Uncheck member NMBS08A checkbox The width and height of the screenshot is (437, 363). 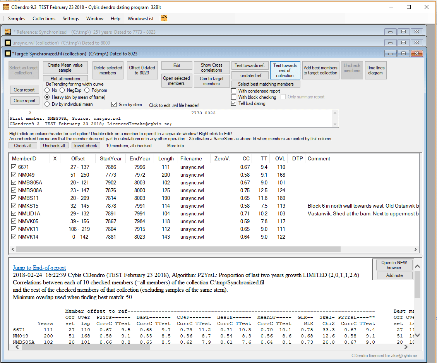click(14, 190)
